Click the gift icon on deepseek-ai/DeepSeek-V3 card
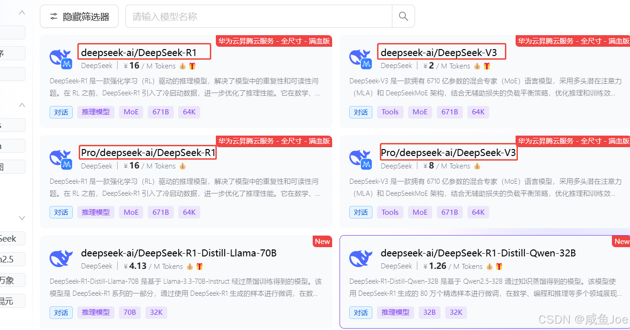Screen dimensions: 630x330 tap(486, 66)
